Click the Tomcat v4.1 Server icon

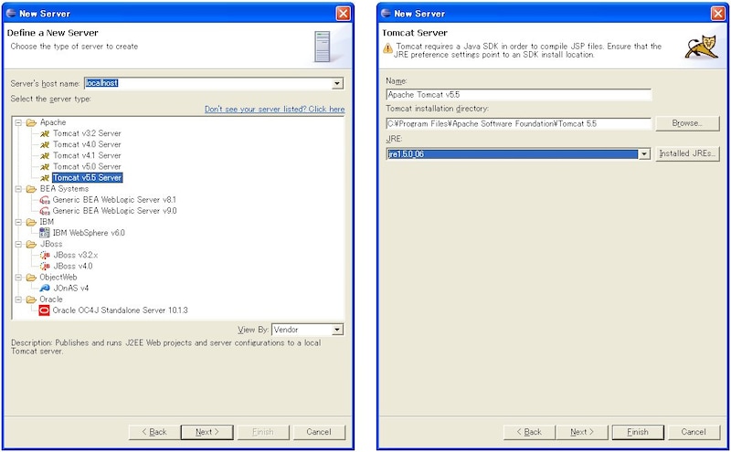[45, 156]
